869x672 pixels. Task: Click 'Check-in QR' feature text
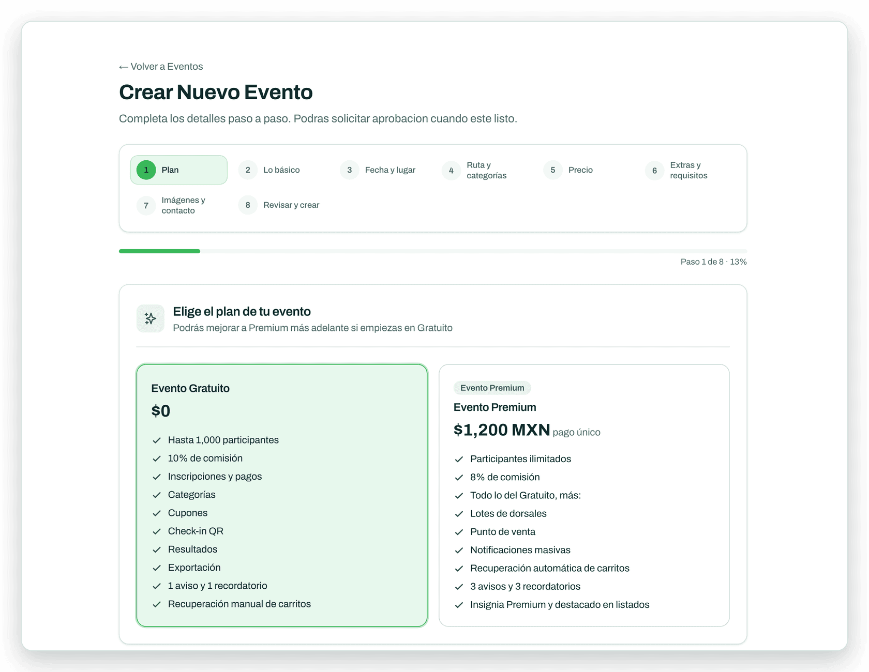click(196, 531)
